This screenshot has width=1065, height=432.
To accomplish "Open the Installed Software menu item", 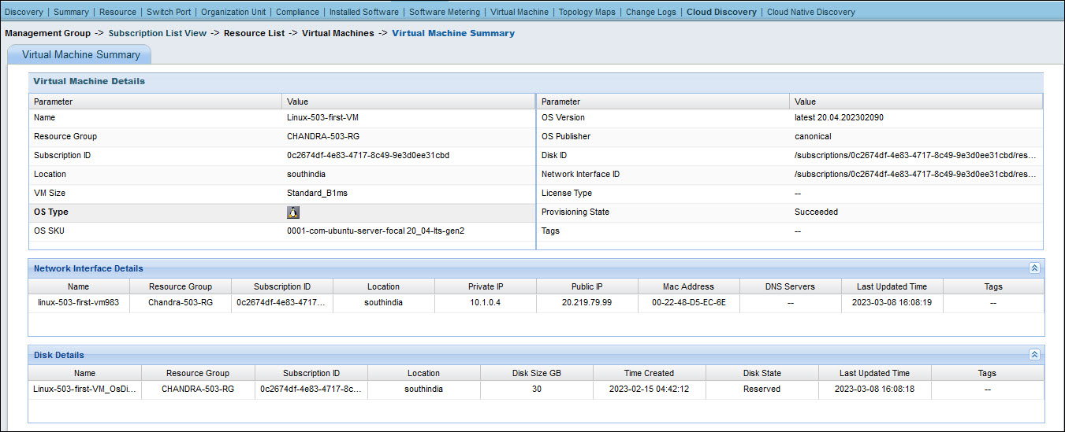I will 364,12.
